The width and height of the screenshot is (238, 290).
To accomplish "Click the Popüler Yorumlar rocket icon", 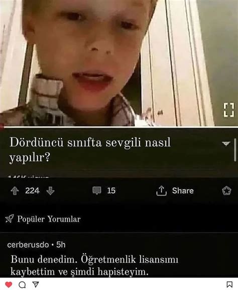I will [x=10, y=219].
